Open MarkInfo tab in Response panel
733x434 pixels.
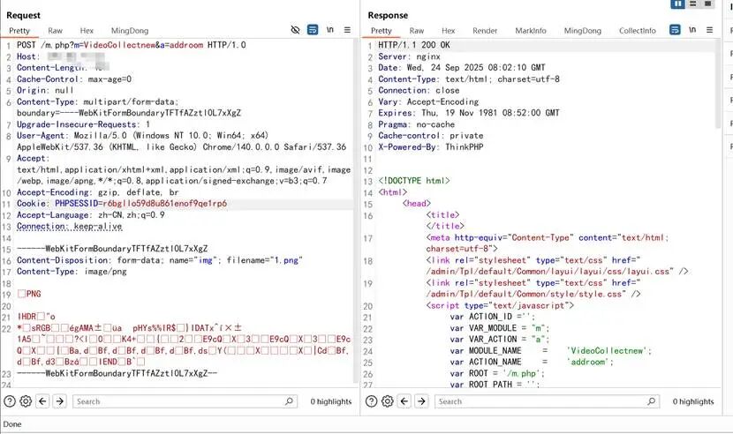point(531,31)
